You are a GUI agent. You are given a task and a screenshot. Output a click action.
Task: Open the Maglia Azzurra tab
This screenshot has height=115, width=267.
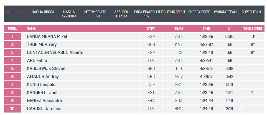point(69,14)
